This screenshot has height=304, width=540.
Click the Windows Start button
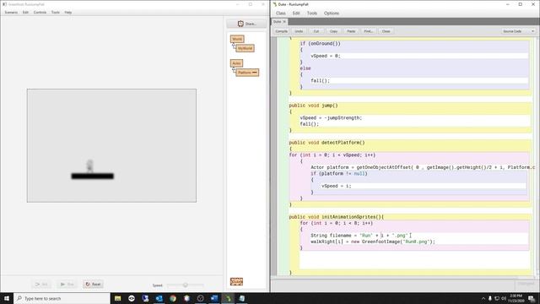click(7, 298)
